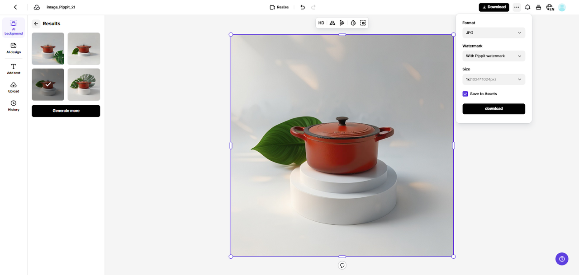Viewport: 579px width, 275px height.
Task: Open the help question mark button
Action: click(562, 259)
